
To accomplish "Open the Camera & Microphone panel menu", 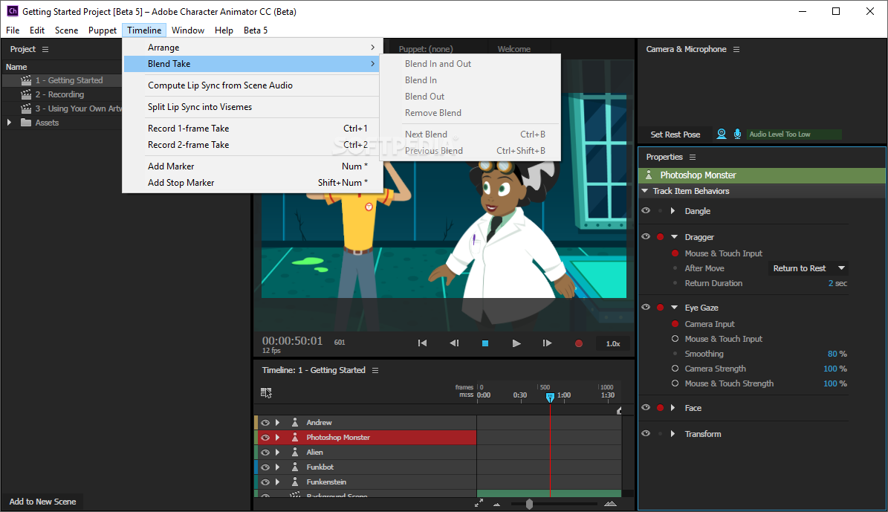I will [736, 49].
